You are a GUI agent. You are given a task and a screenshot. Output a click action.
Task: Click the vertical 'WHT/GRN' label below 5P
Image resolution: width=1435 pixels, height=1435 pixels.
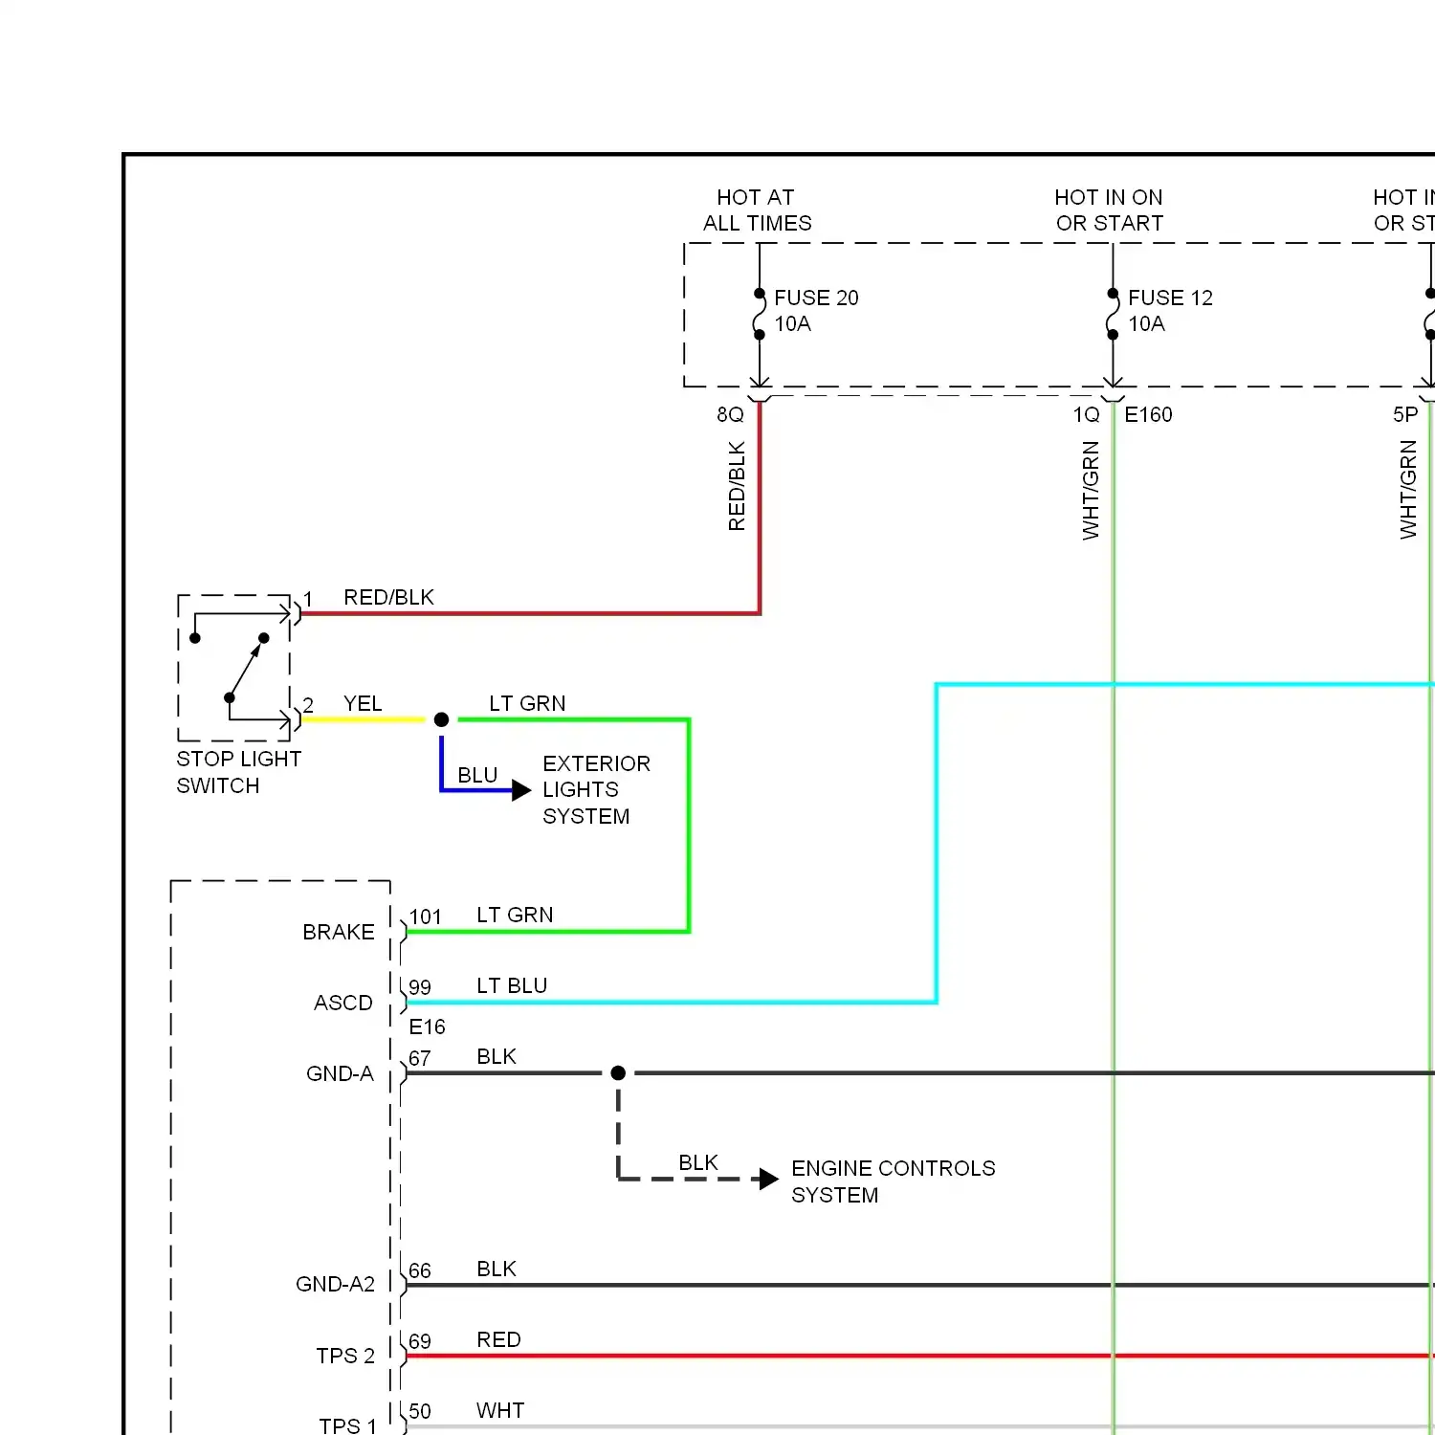[x=1408, y=490]
